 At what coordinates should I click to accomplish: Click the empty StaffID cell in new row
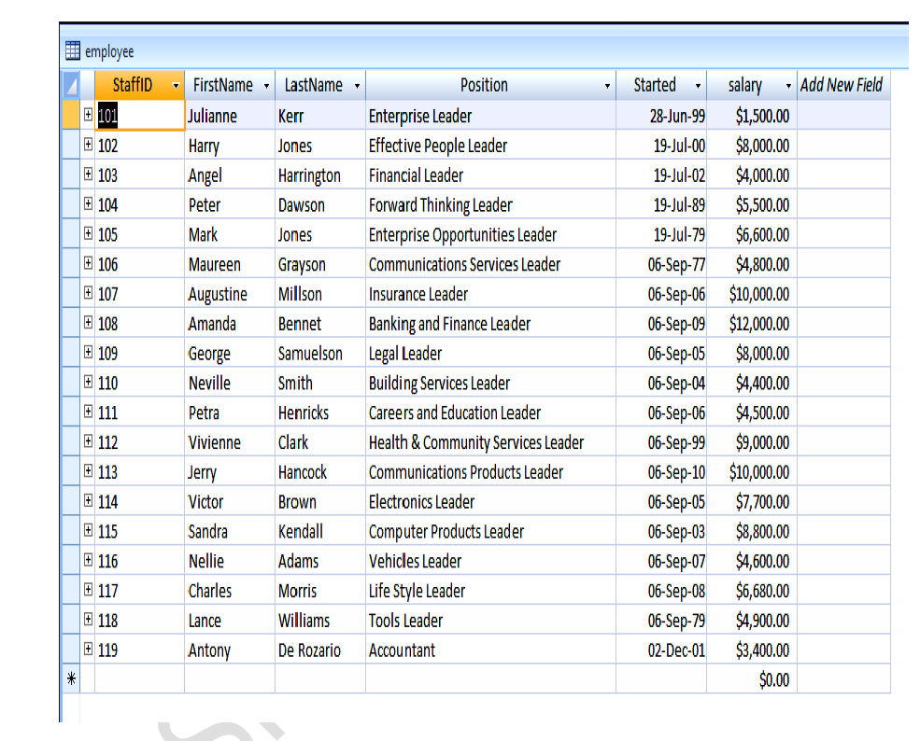[x=139, y=679]
